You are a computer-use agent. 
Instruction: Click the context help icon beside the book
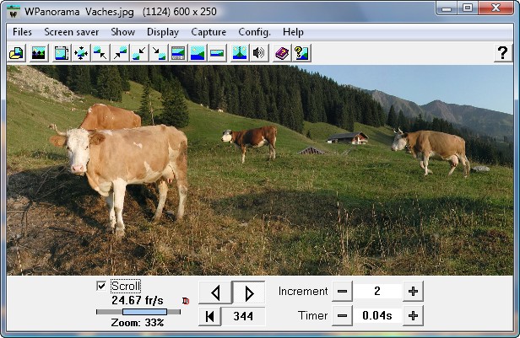(301, 53)
